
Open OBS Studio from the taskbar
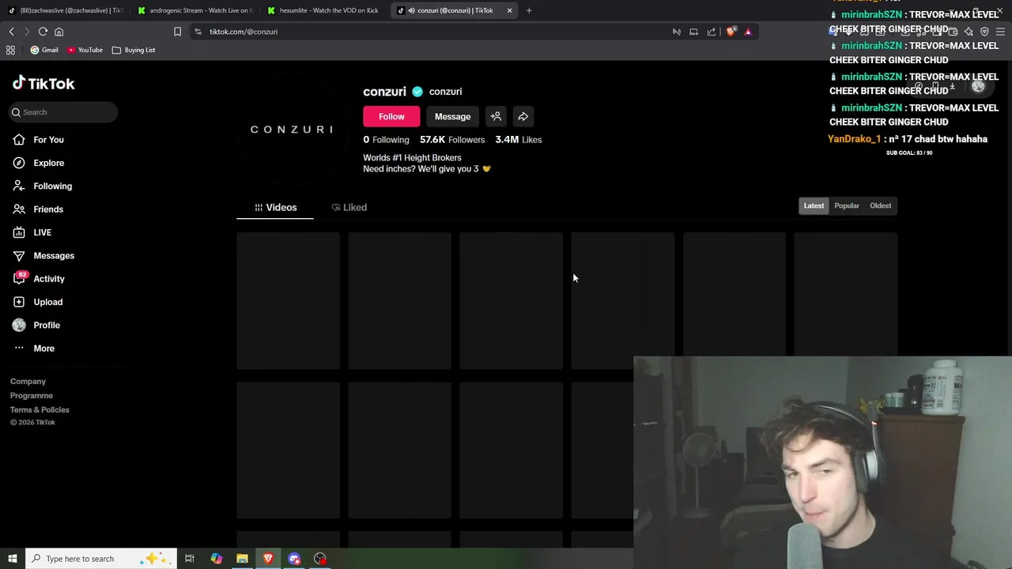coord(320,559)
